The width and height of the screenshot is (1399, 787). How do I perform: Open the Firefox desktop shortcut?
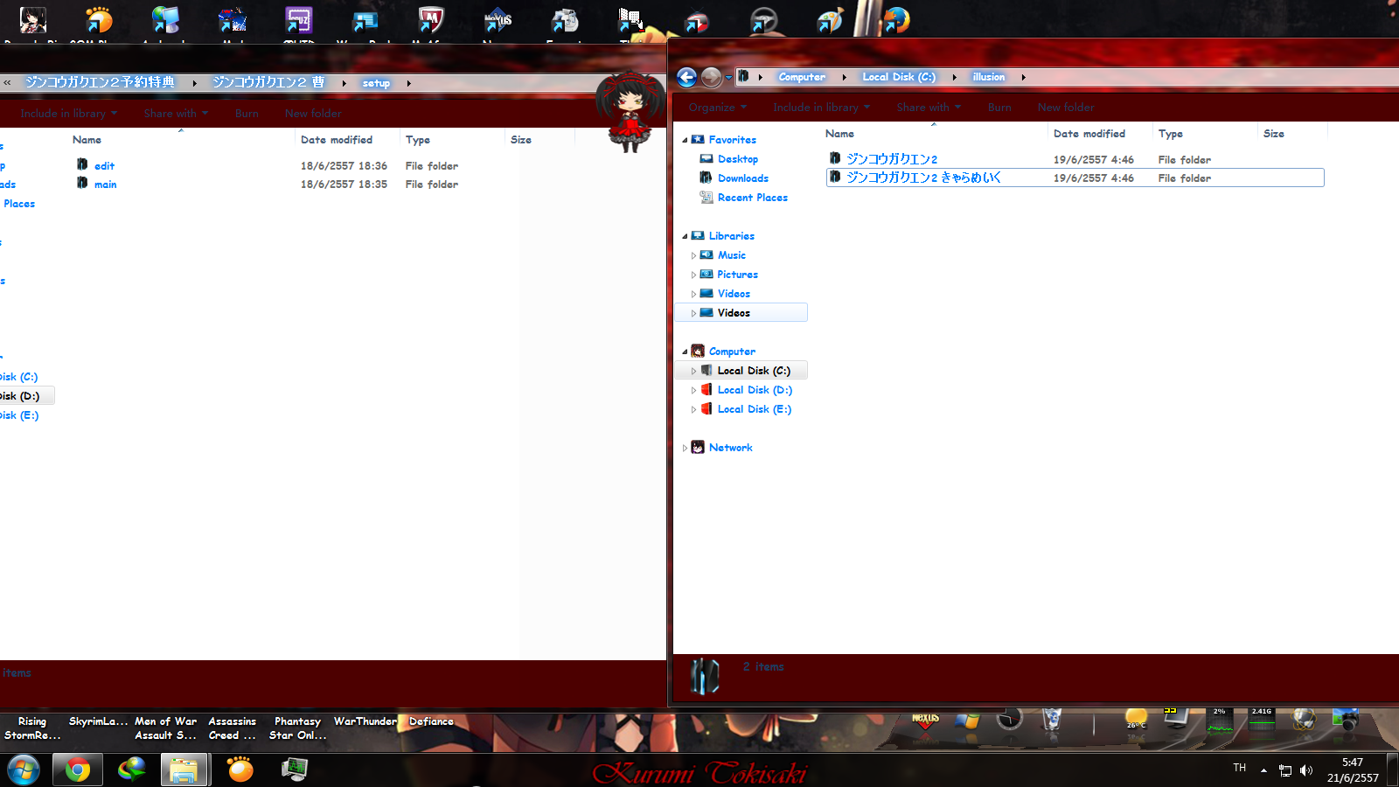click(895, 21)
